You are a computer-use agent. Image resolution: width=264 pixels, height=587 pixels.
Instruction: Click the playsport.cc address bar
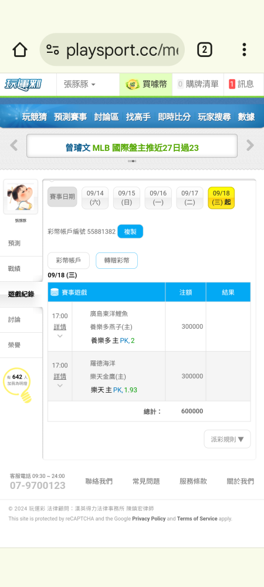[112, 50]
